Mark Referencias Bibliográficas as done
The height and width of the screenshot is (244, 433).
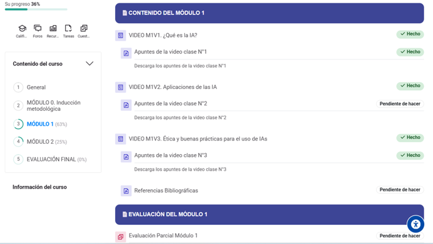point(400,190)
